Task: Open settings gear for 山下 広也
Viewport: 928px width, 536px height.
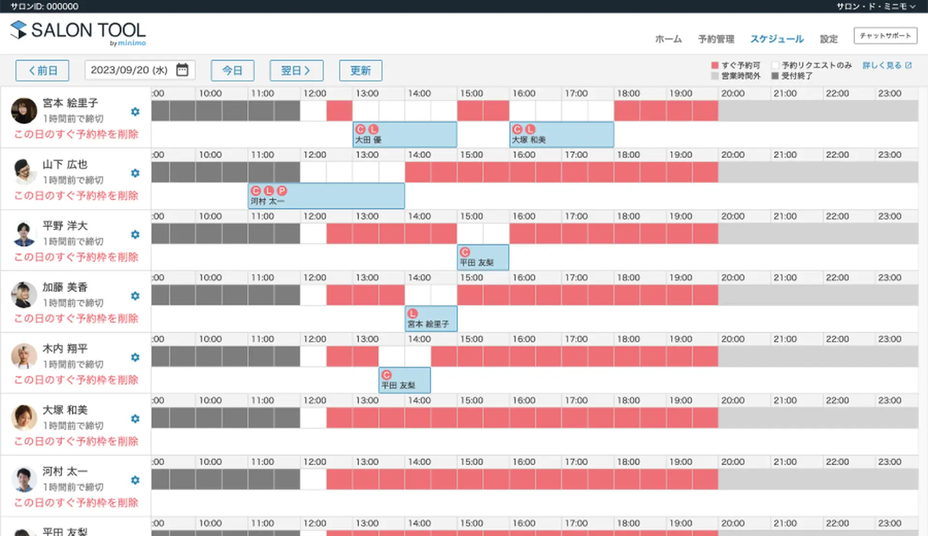Action: tap(135, 173)
